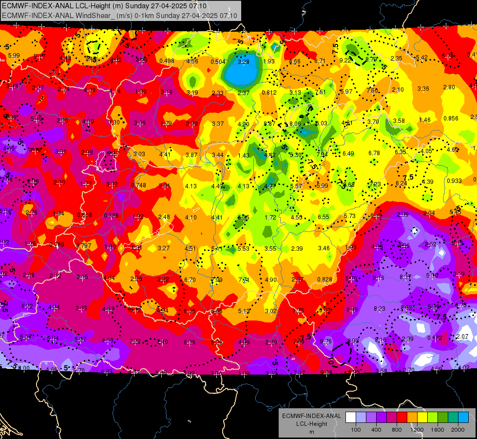Screen dimensions: 477x439
Task: Click the wind shear value 8.48
Action: pyautogui.click(x=352, y=310)
